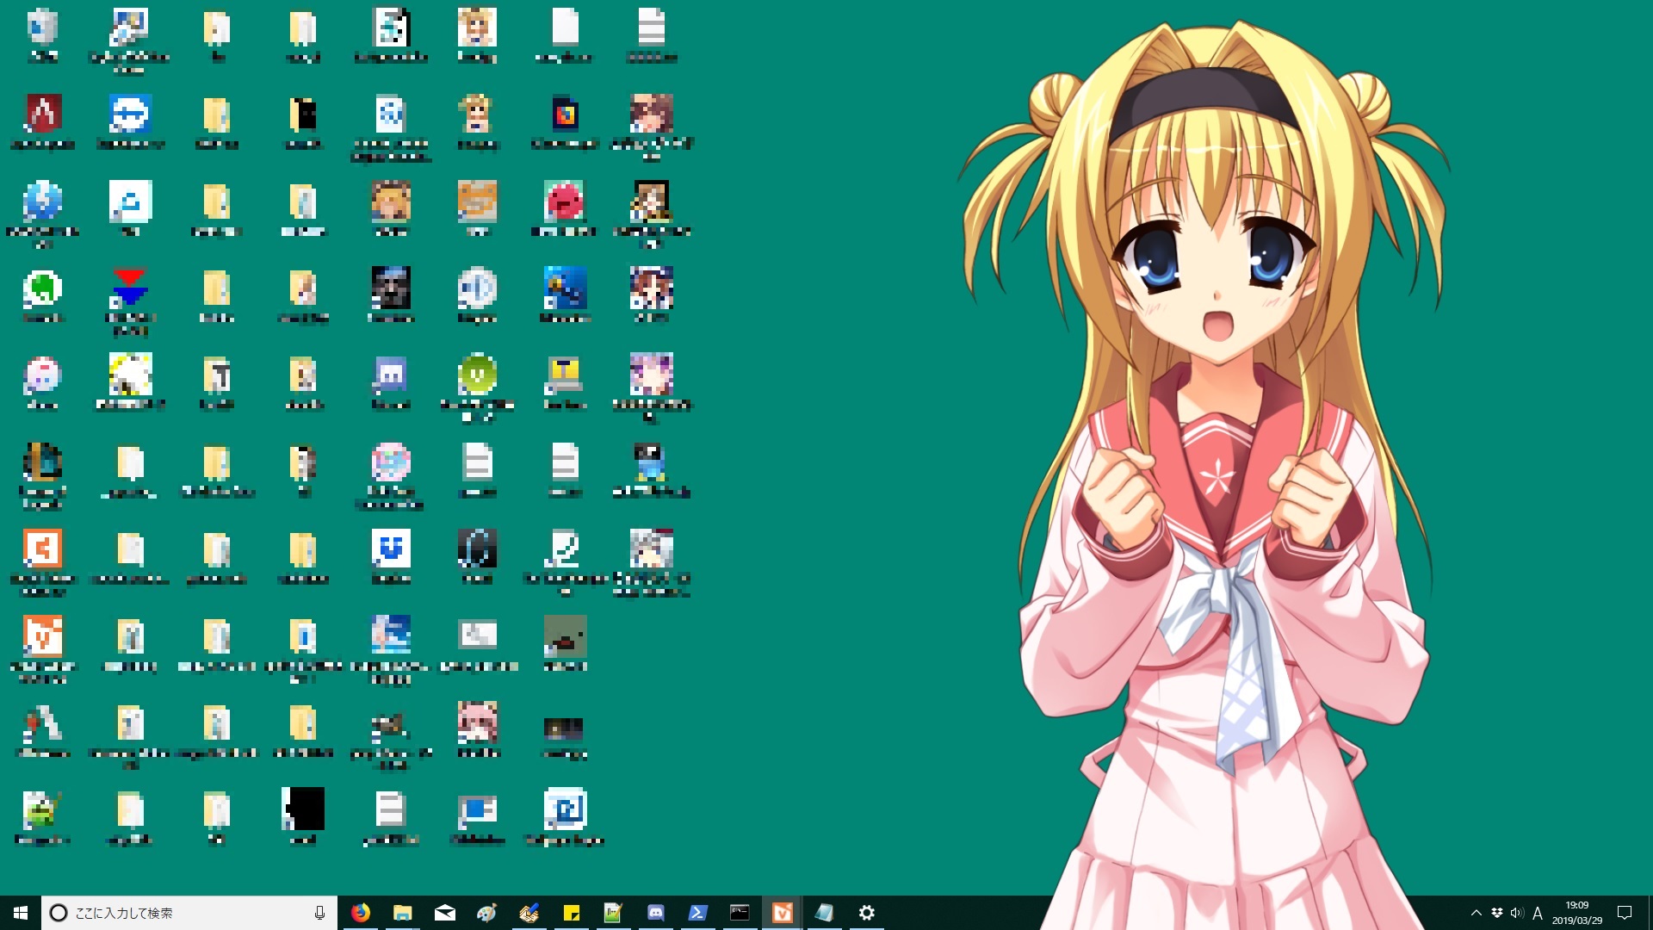1653x930 pixels.
Task: Select the green round U desktop icon
Action: (x=478, y=387)
